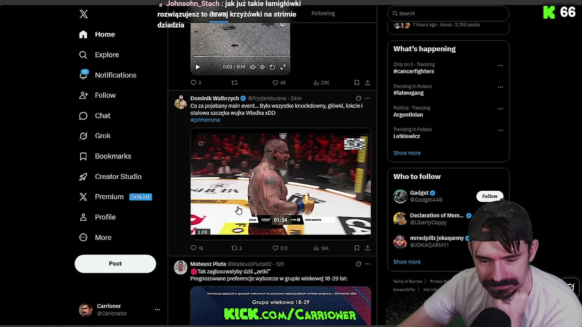Open account menu next to Carrioner profile

click(157, 309)
